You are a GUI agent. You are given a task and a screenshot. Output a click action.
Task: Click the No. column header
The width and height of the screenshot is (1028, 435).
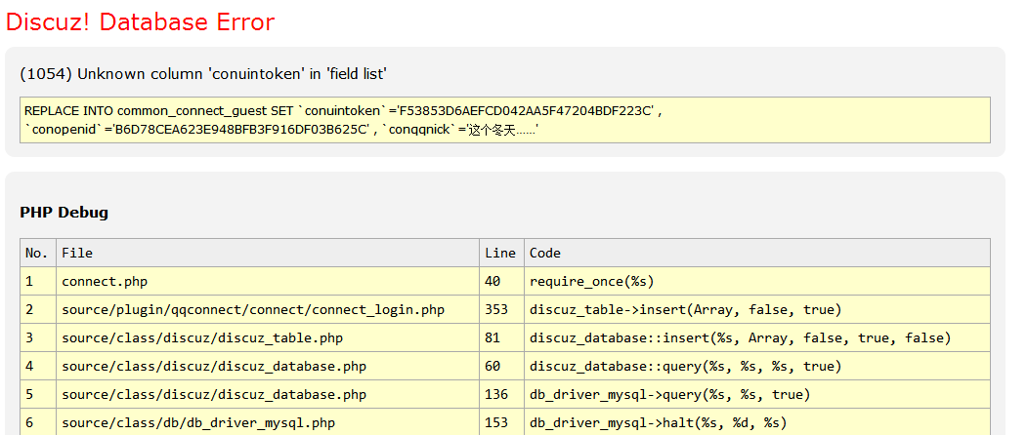36,253
